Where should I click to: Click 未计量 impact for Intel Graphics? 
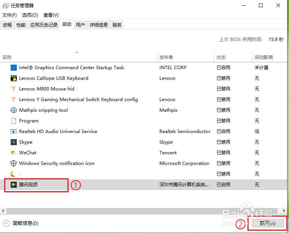point(262,68)
